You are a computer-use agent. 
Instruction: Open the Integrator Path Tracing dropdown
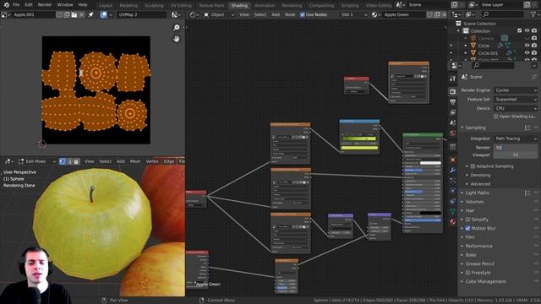pos(516,138)
